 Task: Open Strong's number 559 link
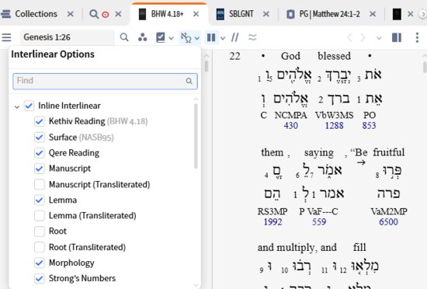319,221
